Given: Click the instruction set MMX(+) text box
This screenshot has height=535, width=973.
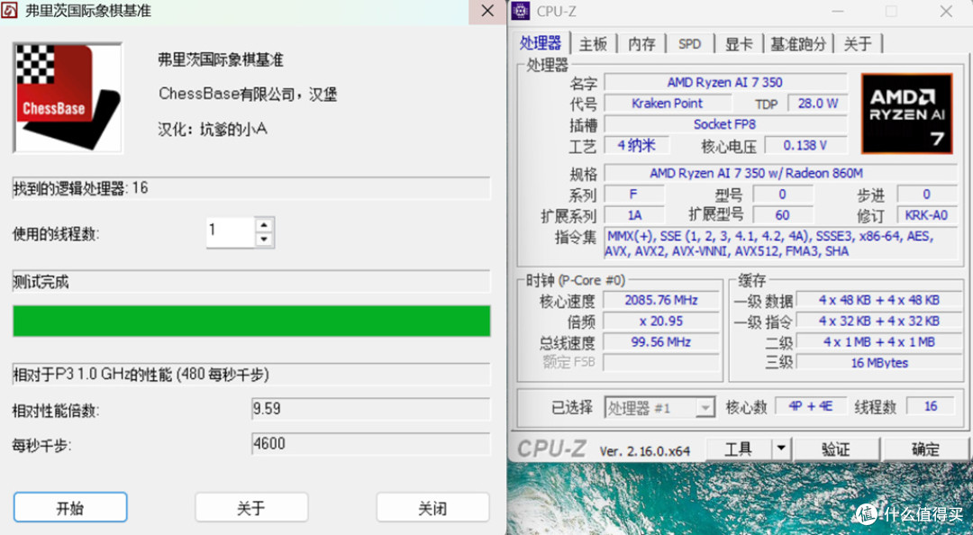Looking at the screenshot, I should pos(780,243).
